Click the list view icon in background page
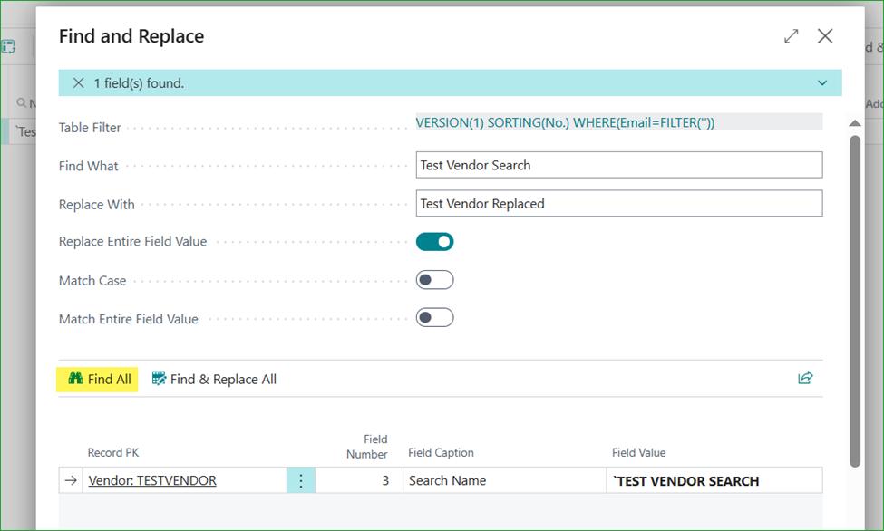 coord(8,47)
